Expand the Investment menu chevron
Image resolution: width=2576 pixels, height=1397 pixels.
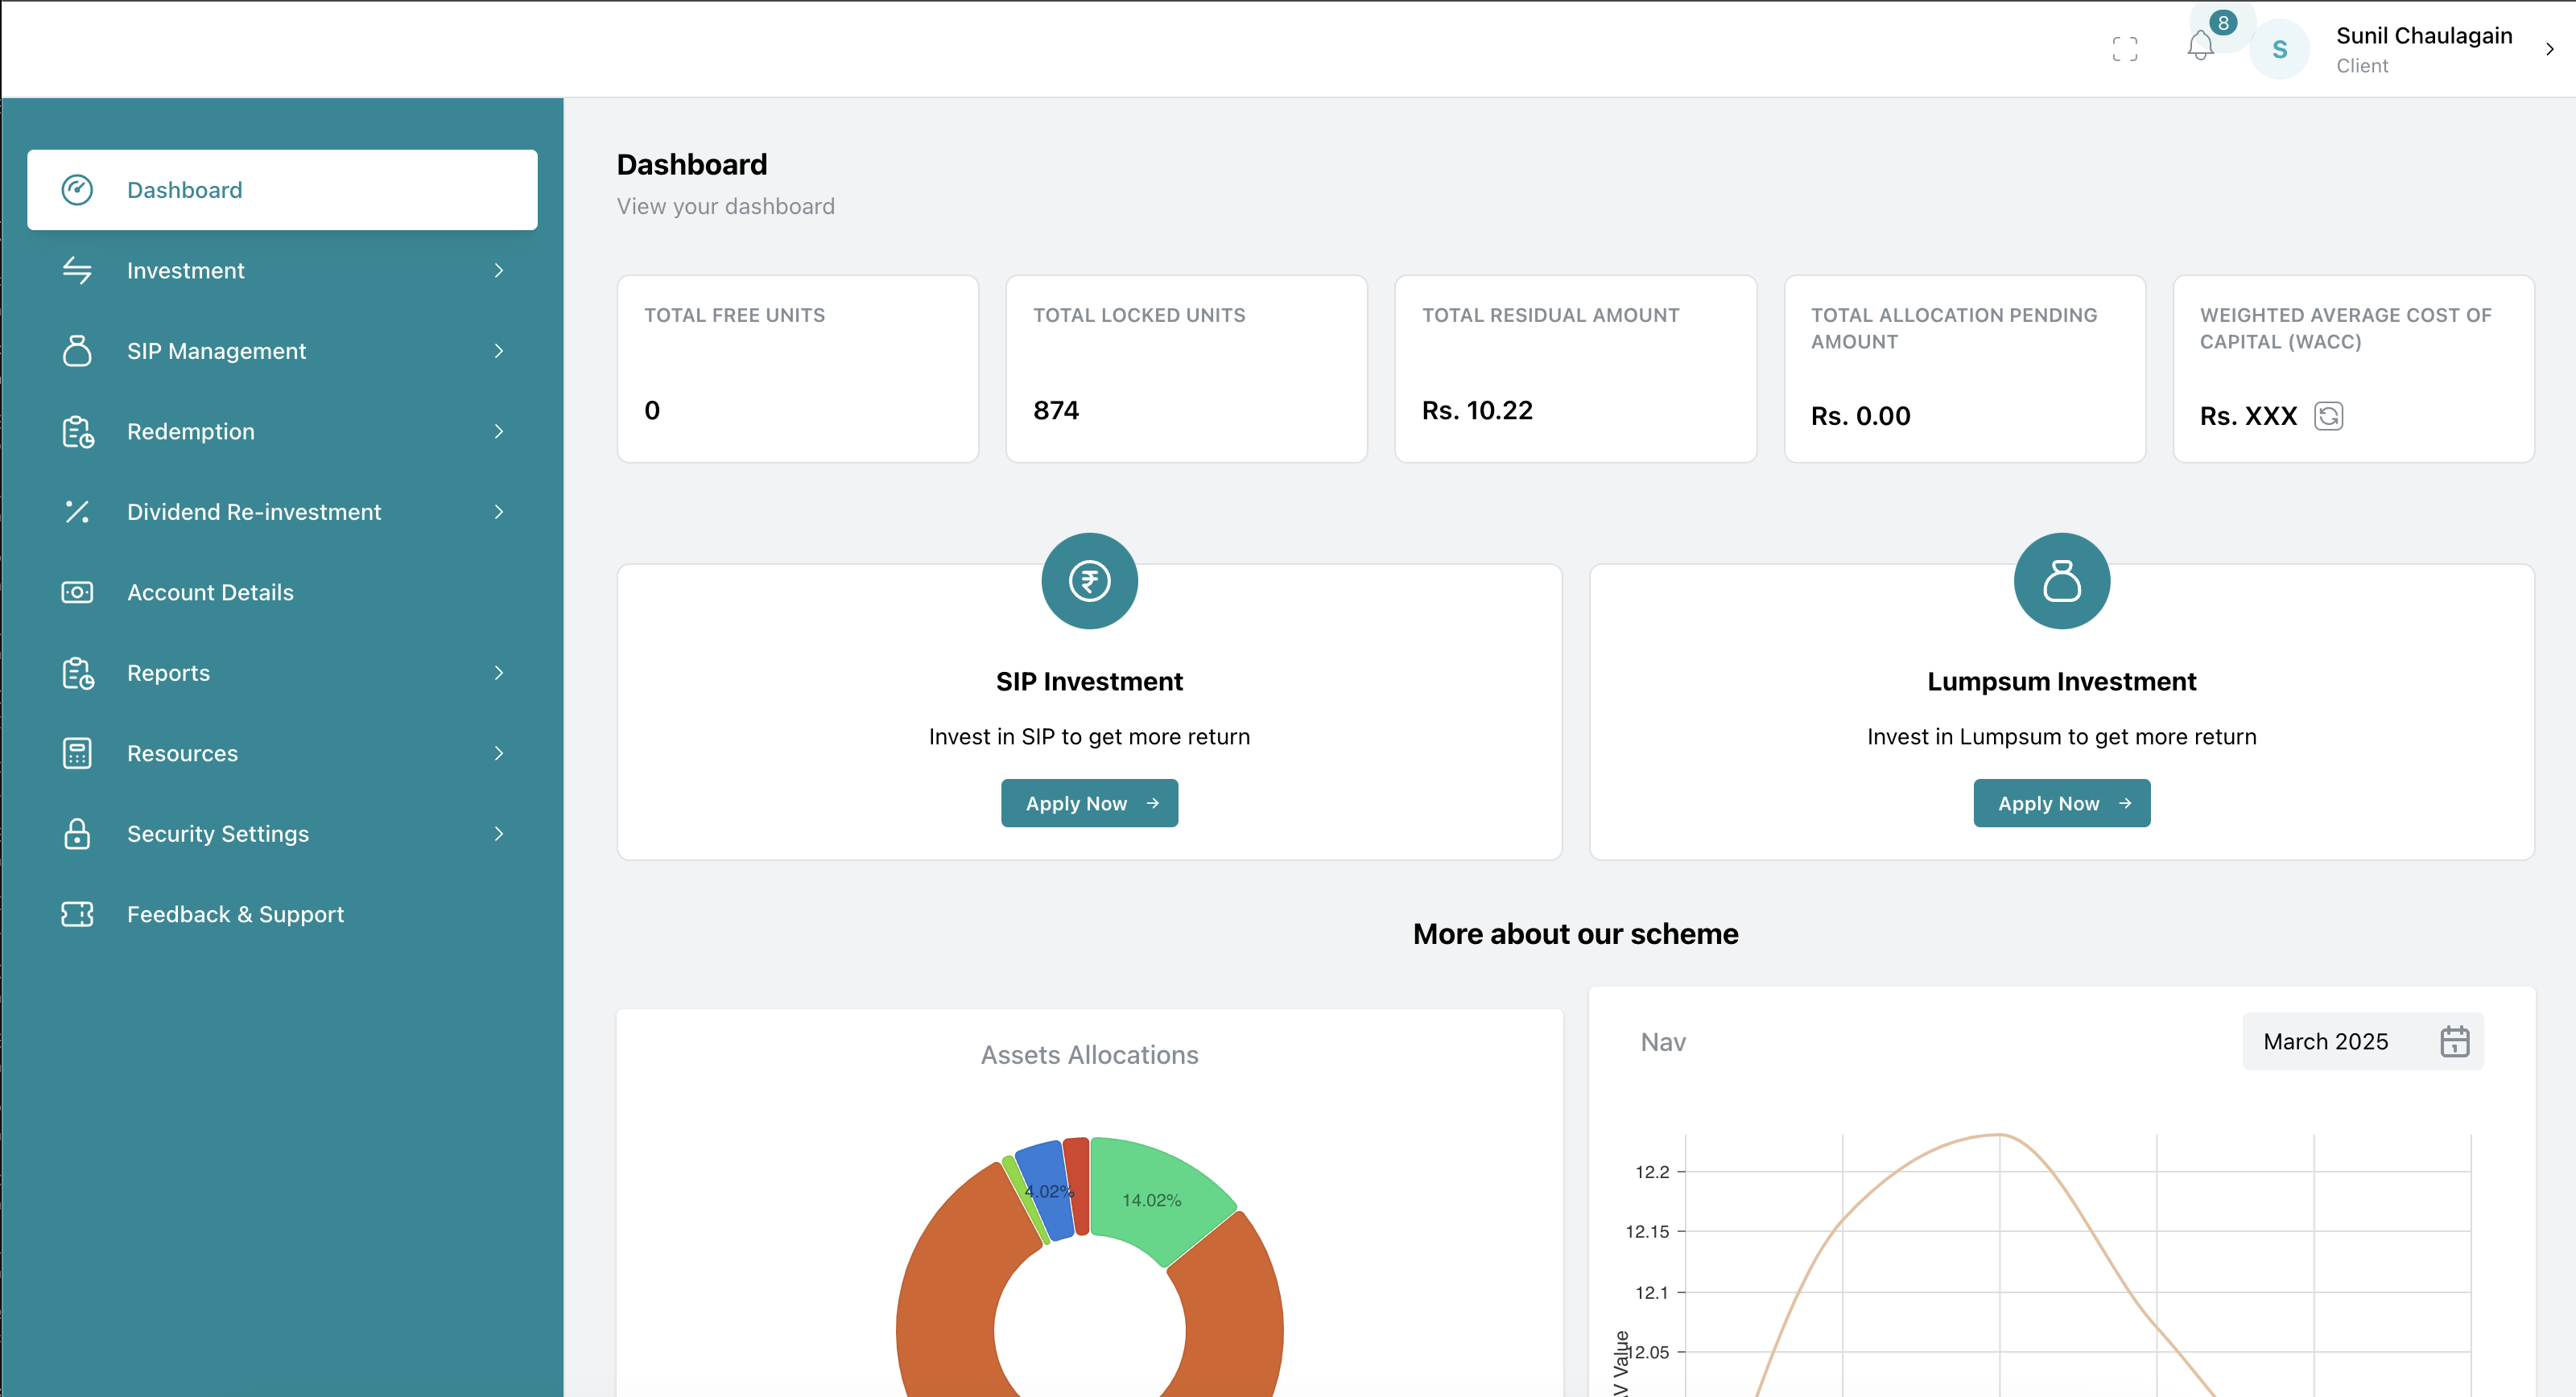pyautogui.click(x=499, y=270)
